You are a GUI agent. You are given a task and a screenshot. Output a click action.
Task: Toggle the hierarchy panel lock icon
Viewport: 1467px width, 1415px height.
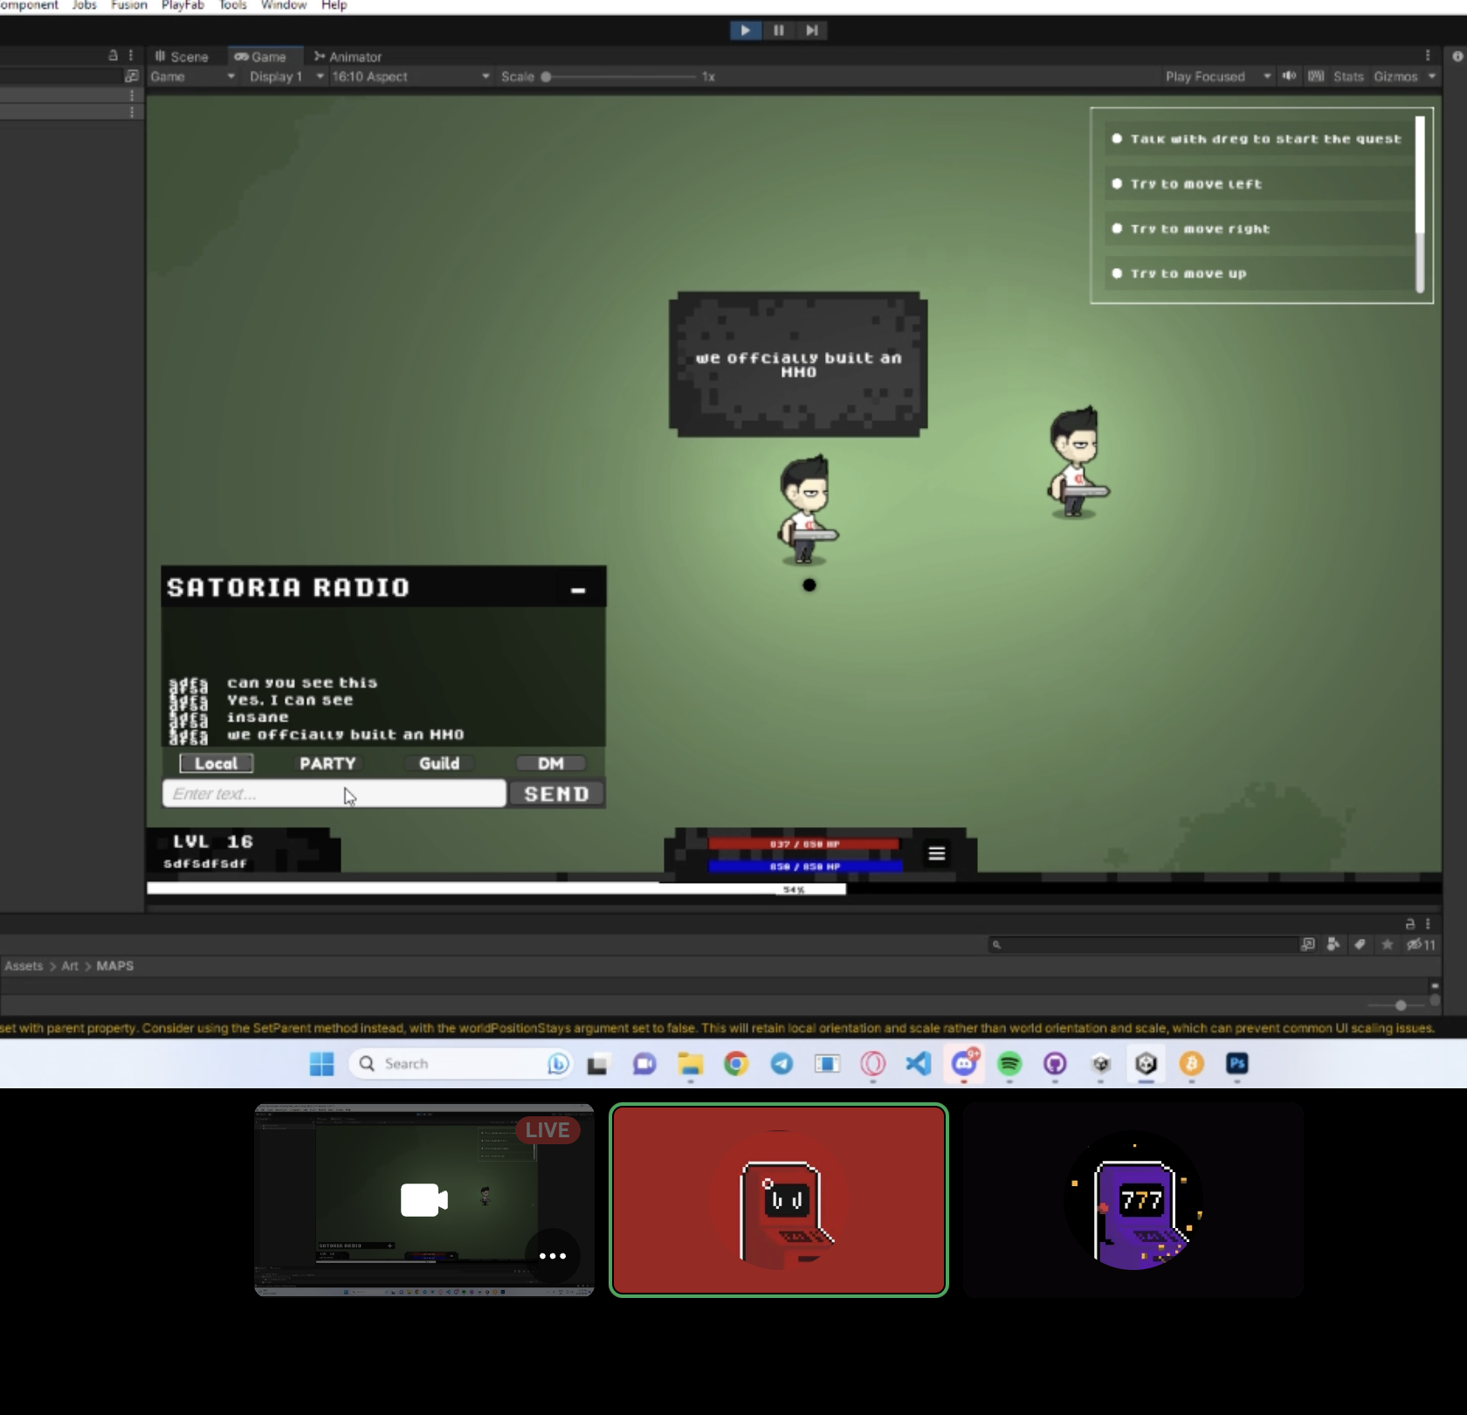113,55
